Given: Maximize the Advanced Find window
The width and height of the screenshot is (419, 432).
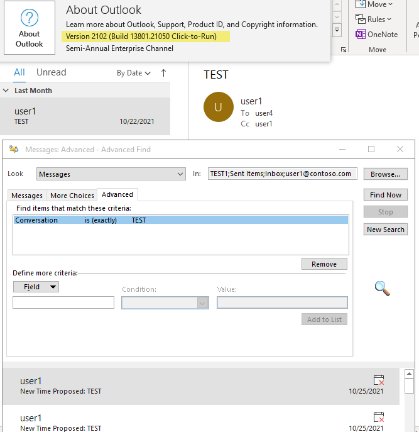Looking at the screenshot, I should tap(371, 149).
